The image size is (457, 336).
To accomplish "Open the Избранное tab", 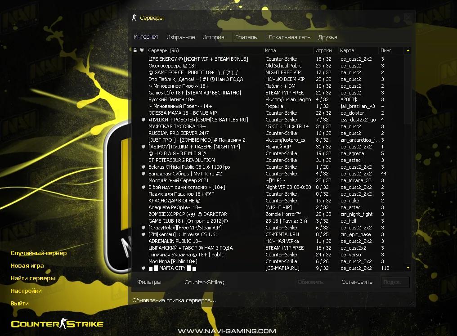I will pos(180,37).
